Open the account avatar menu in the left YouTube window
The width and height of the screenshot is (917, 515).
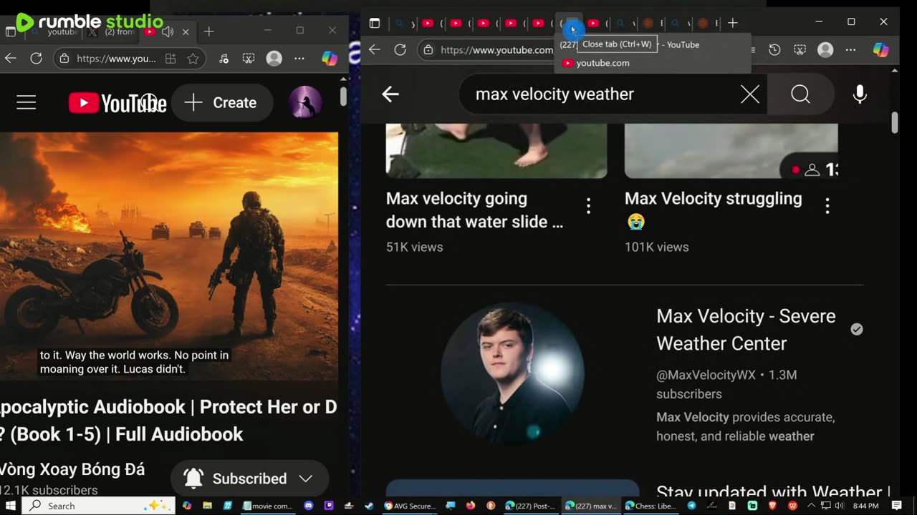click(x=304, y=102)
